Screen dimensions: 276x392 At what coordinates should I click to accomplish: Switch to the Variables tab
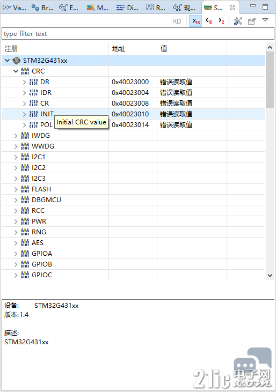(x=14, y=8)
